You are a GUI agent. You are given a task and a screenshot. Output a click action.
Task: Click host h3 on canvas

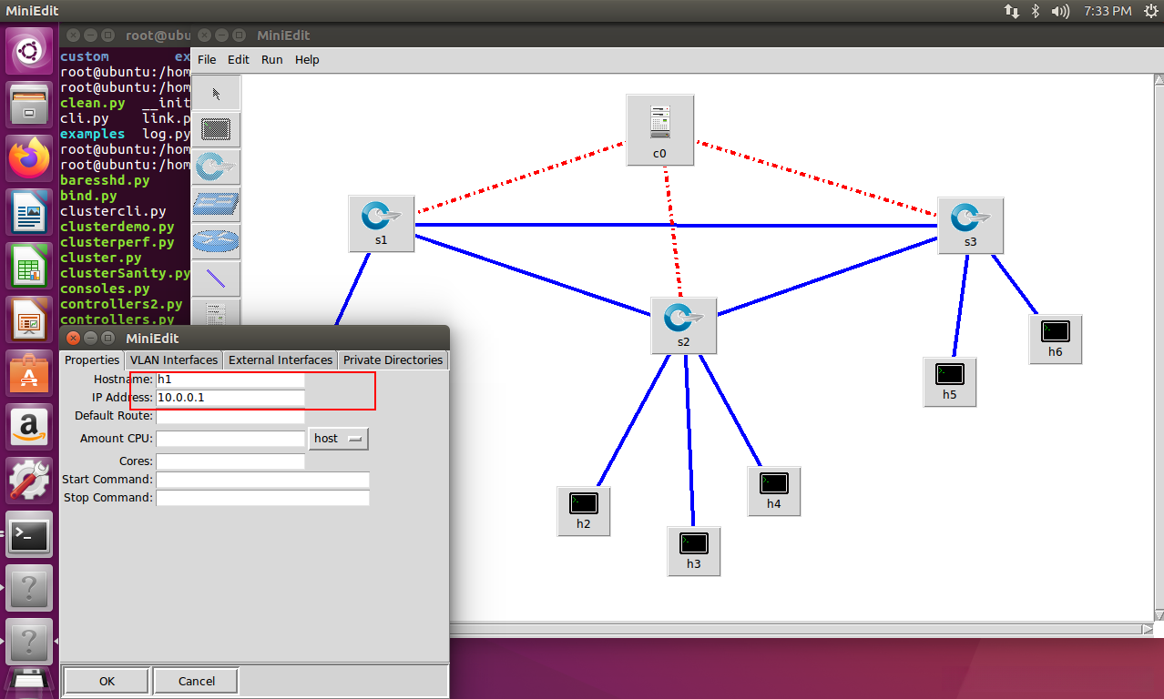pos(694,551)
